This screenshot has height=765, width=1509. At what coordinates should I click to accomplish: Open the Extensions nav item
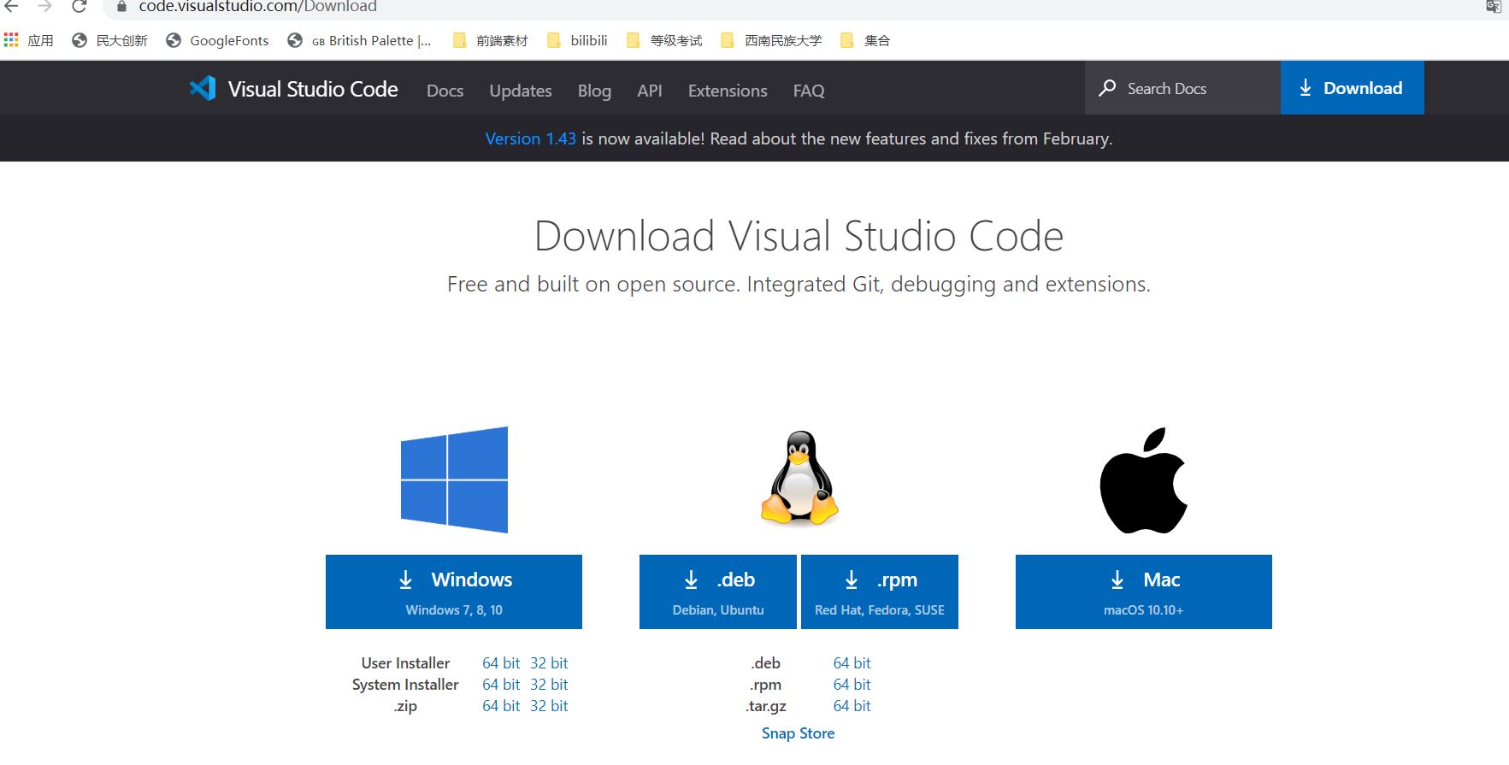(728, 91)
